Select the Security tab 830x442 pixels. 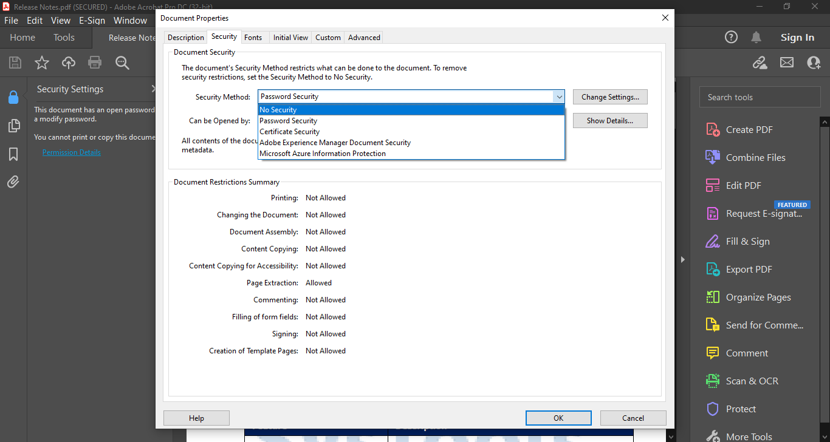click(x=224, y=36)
